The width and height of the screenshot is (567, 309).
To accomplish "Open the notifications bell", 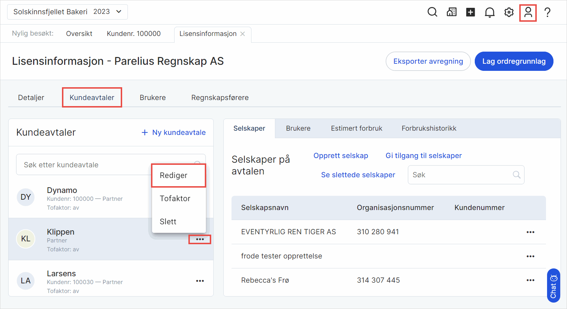I will coord(490,12).
